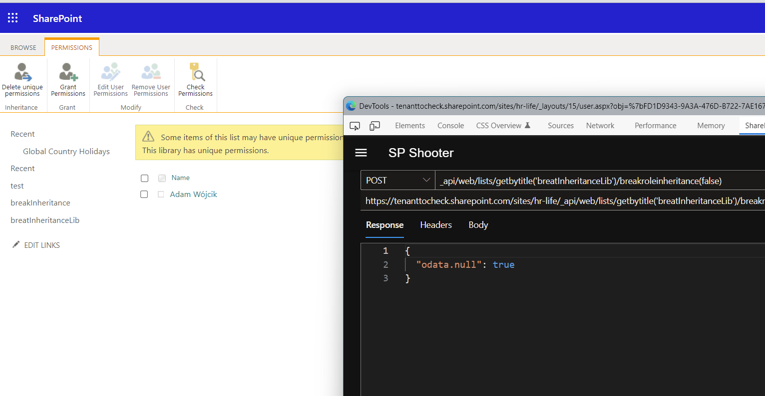
Task: Click the SharePoint title link
Action: 57,18
